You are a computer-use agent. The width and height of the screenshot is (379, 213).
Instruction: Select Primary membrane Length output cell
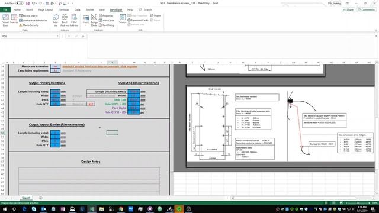coord(55,92)
